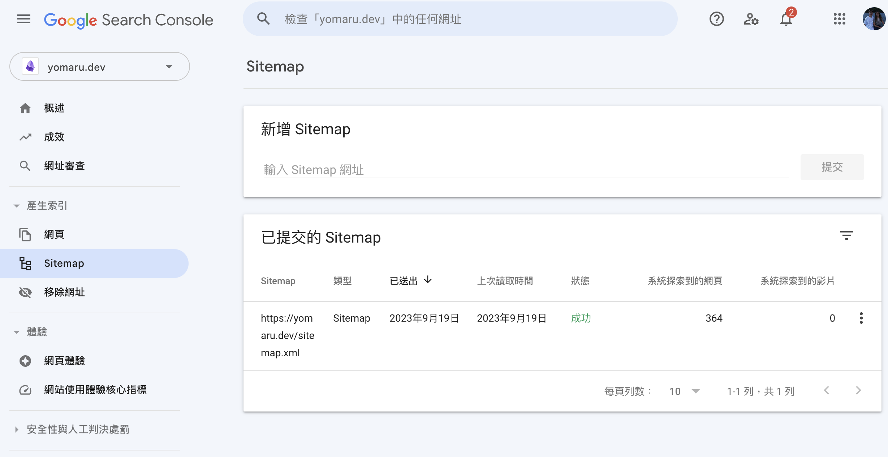
Task: Sort by 已送出 column header
Action: coord(404,281)
